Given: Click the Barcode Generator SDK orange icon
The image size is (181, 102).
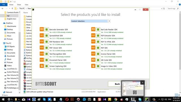Looking at the screenshot, I should pos(42,29).
